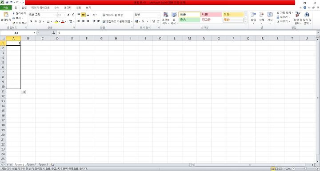Screen dimensions: 320x171
Task: Toggle highlighted middle vertical alignment
Action: tap(83, 15)
